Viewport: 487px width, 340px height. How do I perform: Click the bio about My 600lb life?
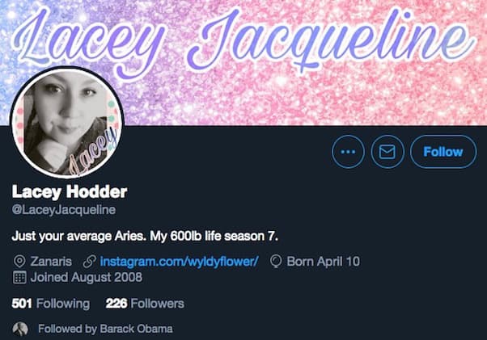click(145, 237)
